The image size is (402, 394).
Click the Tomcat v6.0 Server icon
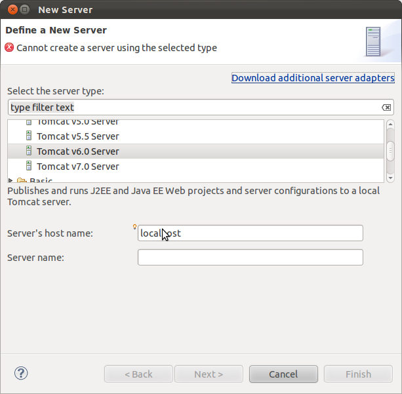click(29, 151)
